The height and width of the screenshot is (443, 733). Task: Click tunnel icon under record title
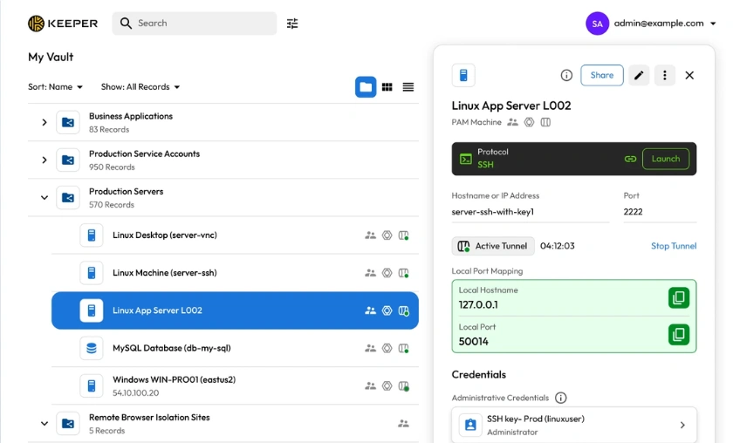coord(545,122)
